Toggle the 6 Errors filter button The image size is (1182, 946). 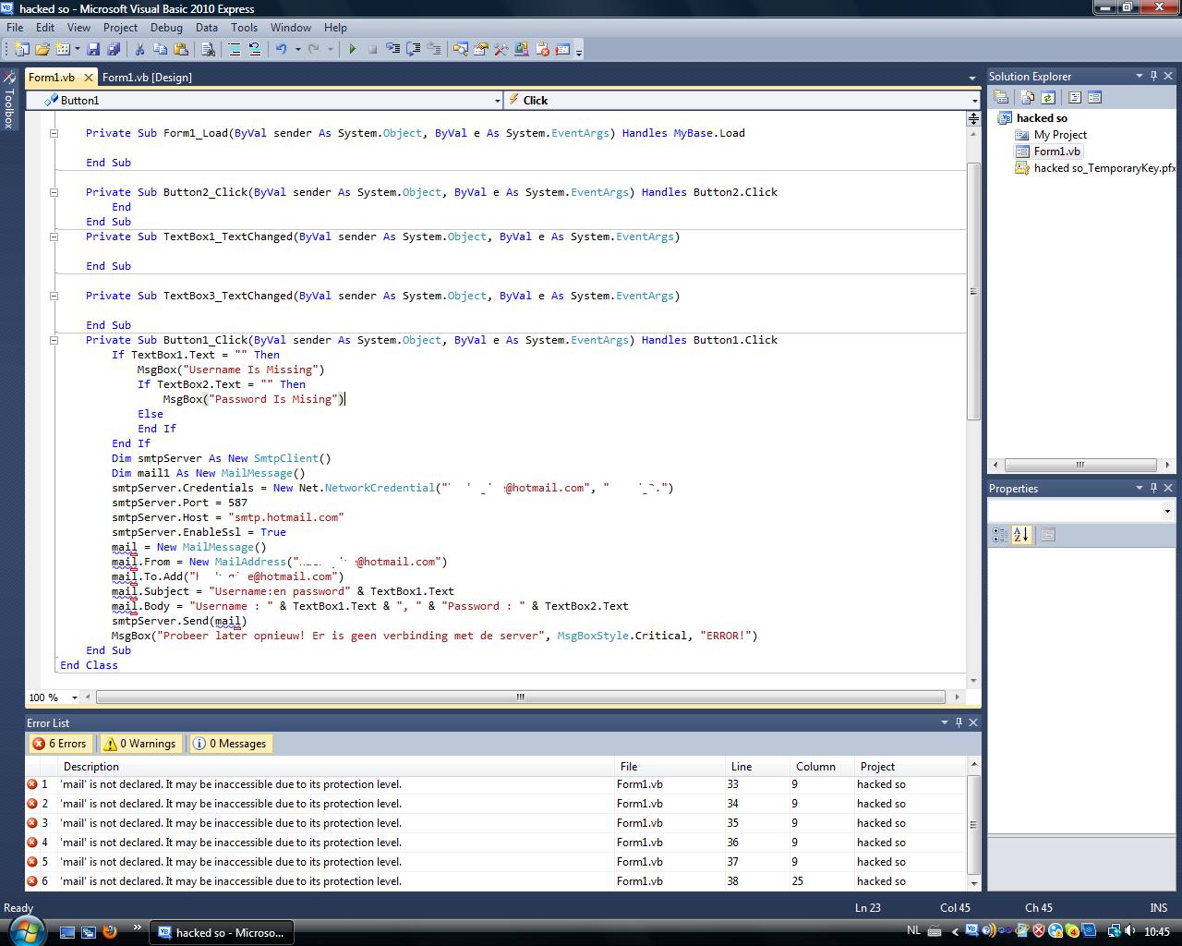60,744
